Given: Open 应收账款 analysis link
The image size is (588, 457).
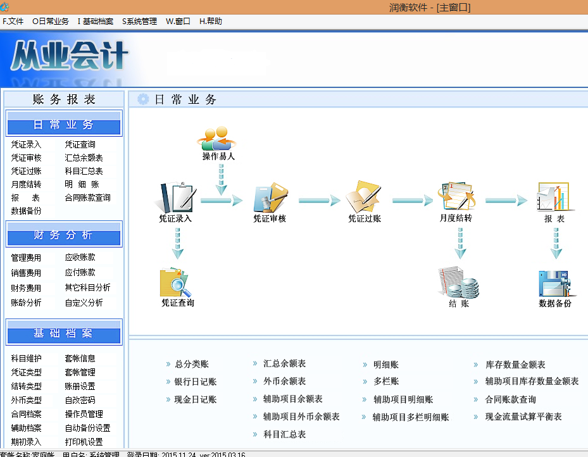Looking at the screenshot, I should tap(80, 258).
